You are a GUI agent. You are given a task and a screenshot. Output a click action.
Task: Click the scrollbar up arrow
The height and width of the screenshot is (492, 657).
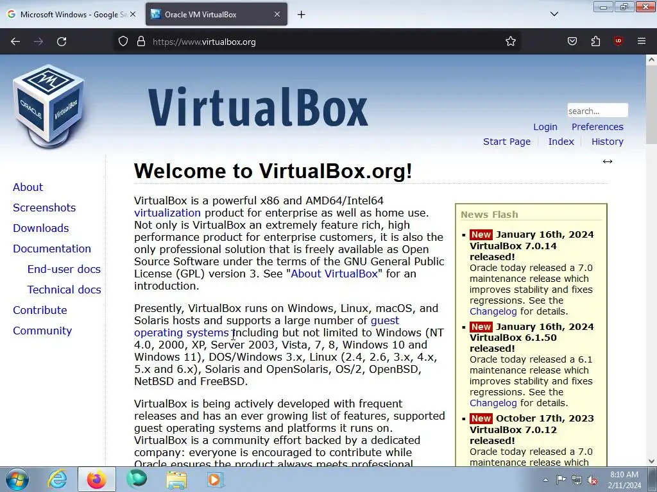[x=651, y=60]
